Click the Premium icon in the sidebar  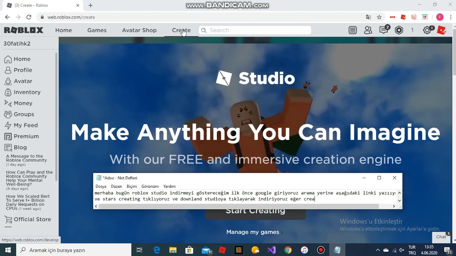coord(8,136)
